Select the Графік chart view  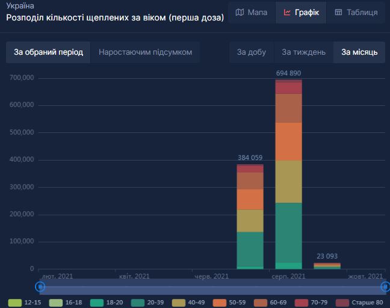pos(301,12)
